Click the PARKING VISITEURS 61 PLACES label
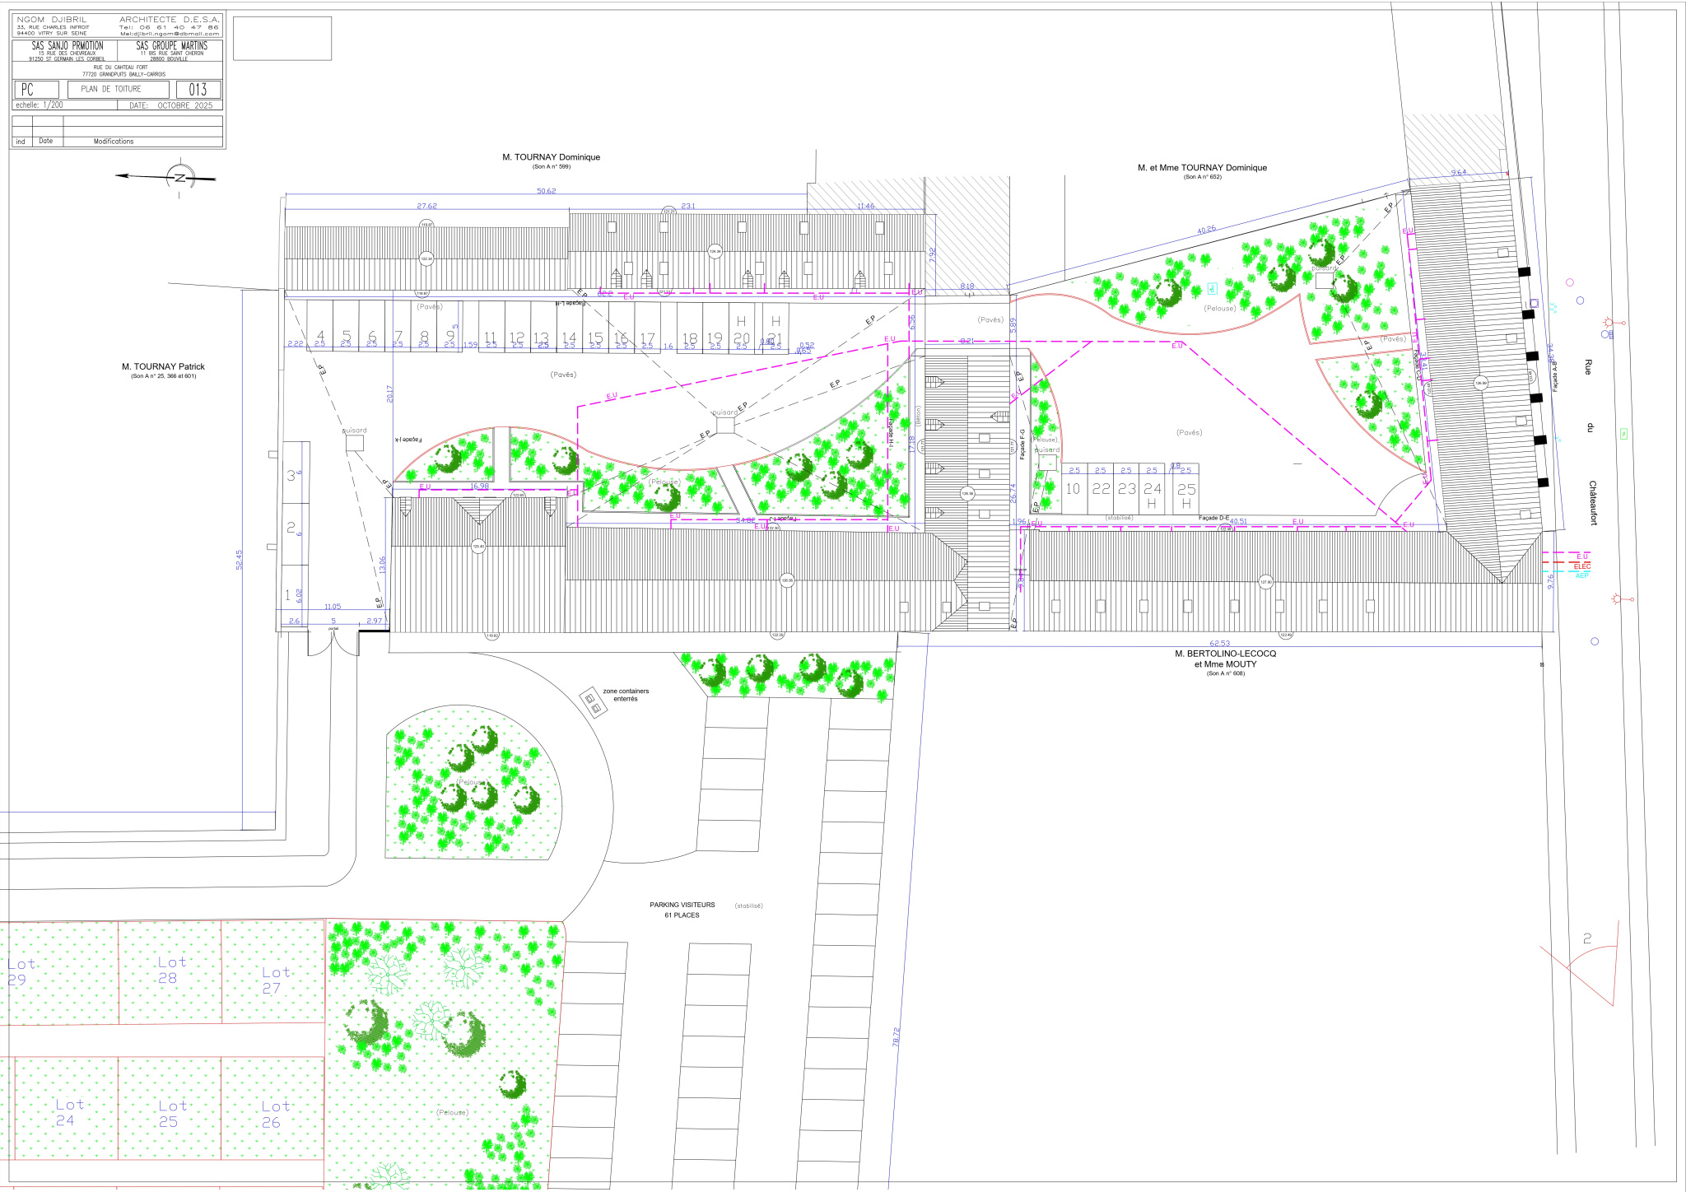This screenshot has width=1686, height=1192. [682, 910]
